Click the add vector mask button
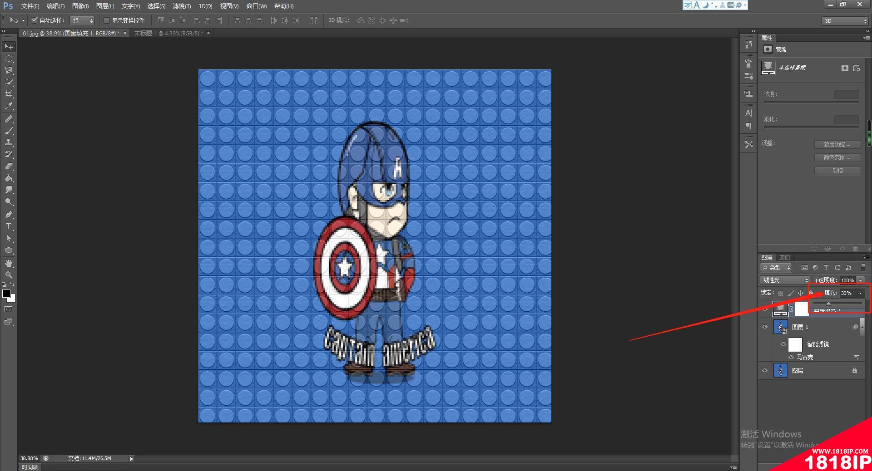The image size is (872, 471). coord(856,68)
